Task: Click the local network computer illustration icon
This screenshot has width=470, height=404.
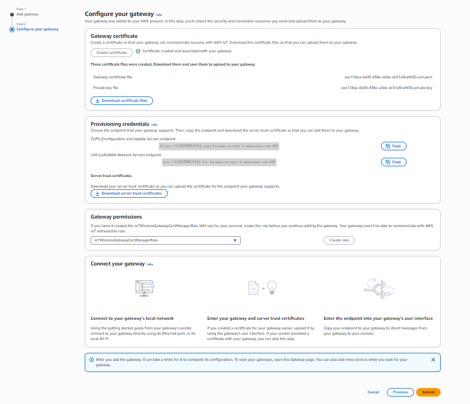Action: point(145,288)
